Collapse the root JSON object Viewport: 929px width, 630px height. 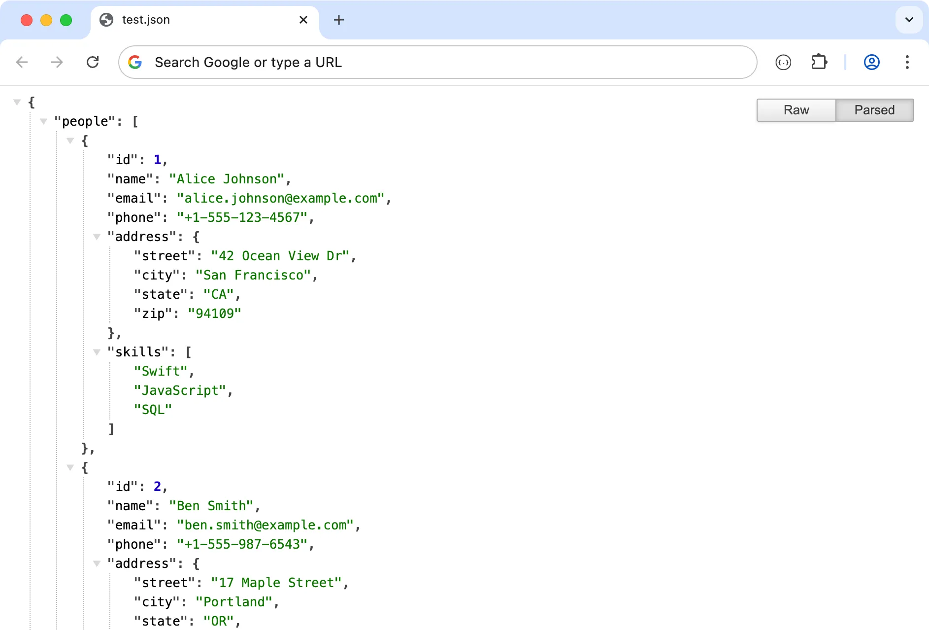[17, 102]
